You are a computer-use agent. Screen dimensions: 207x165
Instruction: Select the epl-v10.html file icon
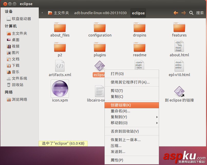(179, 66)
